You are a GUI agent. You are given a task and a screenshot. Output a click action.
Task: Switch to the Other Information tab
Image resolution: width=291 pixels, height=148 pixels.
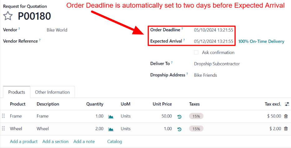pos(52,92)
